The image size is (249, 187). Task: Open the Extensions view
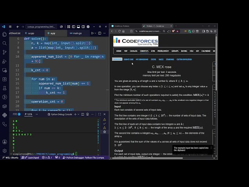click(4, 79)
